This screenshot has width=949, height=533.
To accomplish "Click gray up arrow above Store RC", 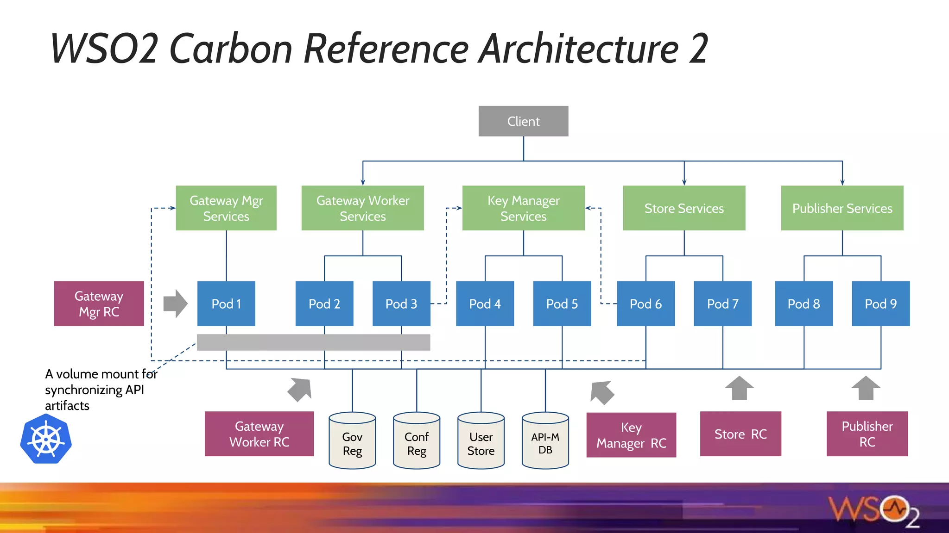I will pos(739,388).
